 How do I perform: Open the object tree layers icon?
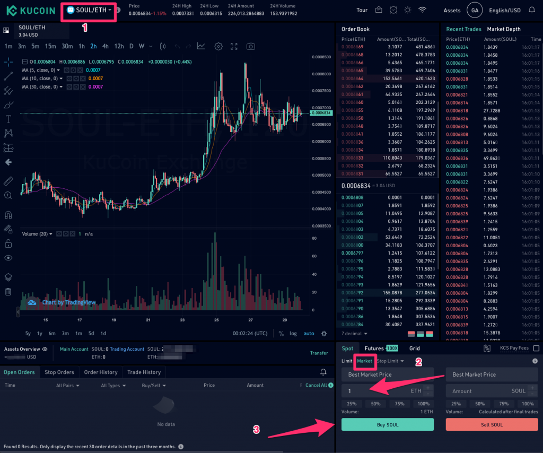(x=8, y=277)
